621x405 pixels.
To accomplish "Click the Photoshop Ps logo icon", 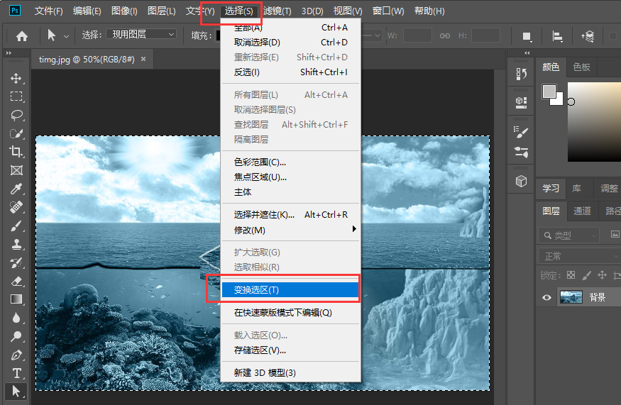I will coord(15,11).
